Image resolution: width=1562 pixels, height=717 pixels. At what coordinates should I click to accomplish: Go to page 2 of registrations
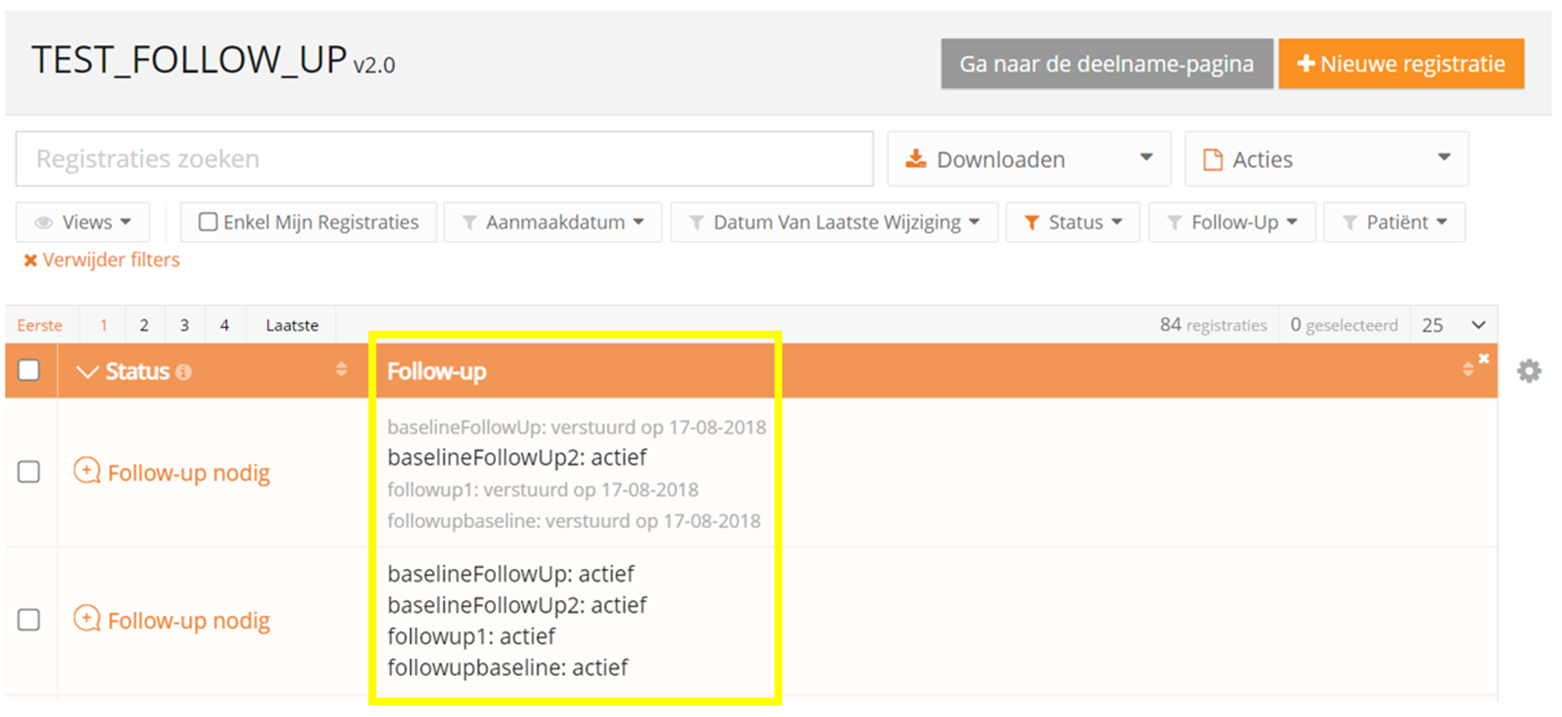[x=144, y=325]
